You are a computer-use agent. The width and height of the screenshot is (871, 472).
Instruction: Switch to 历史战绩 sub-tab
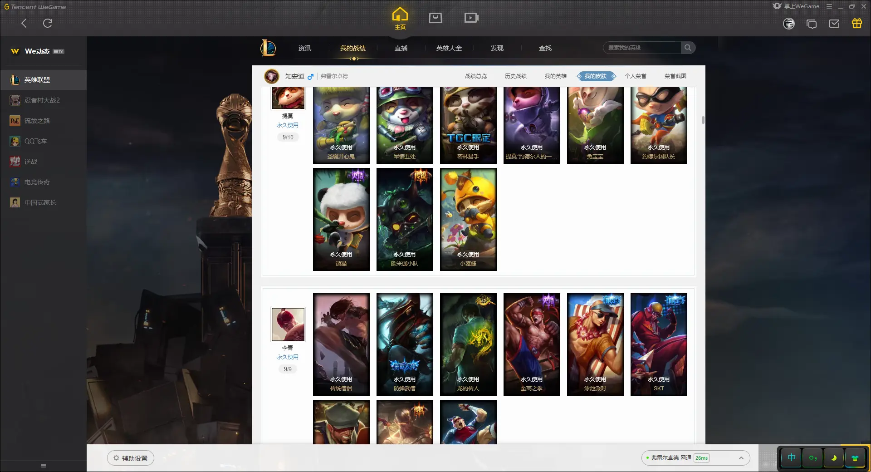tap(516, 76)
